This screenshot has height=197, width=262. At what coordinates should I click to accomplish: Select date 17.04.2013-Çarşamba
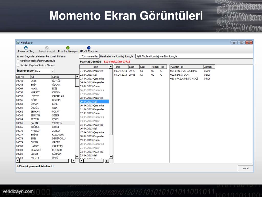pos(94,132)
